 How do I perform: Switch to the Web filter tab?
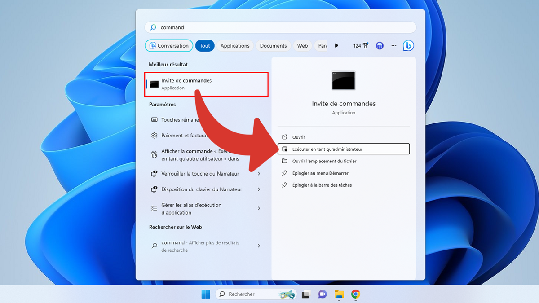303,46
